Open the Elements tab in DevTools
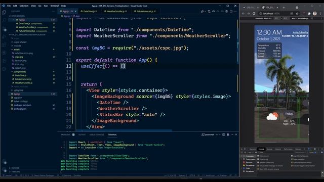Screen dimensions: 324x182 pyautogui.click(x=253, y=149)
